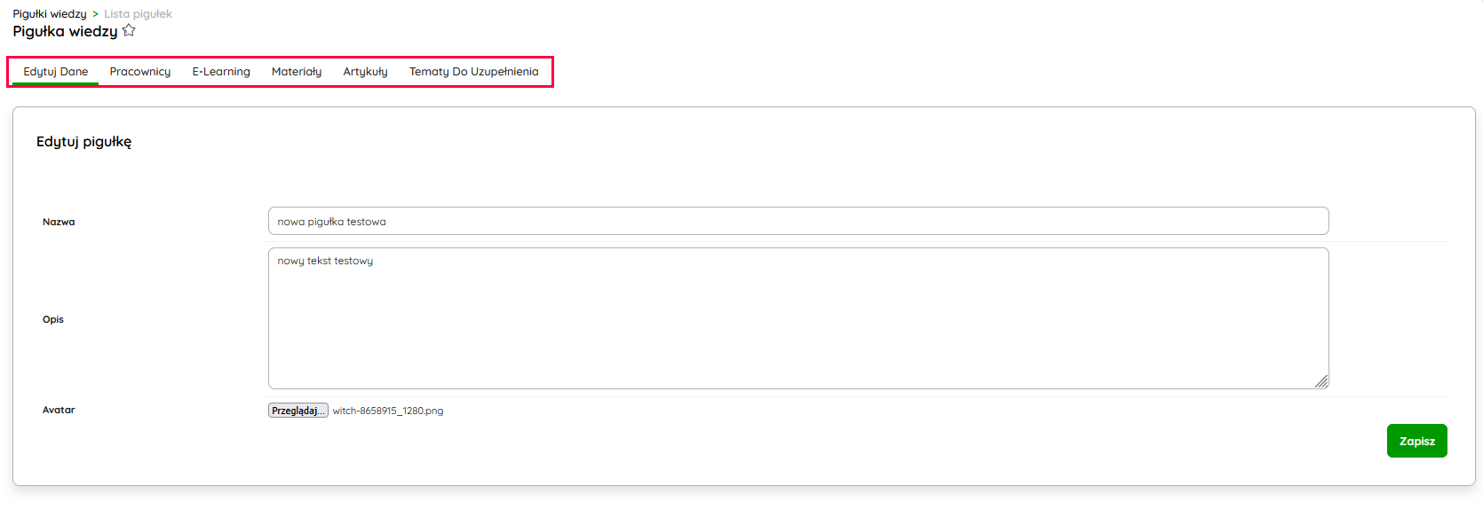Click the Avatar field label

click(x=59, y=411)
